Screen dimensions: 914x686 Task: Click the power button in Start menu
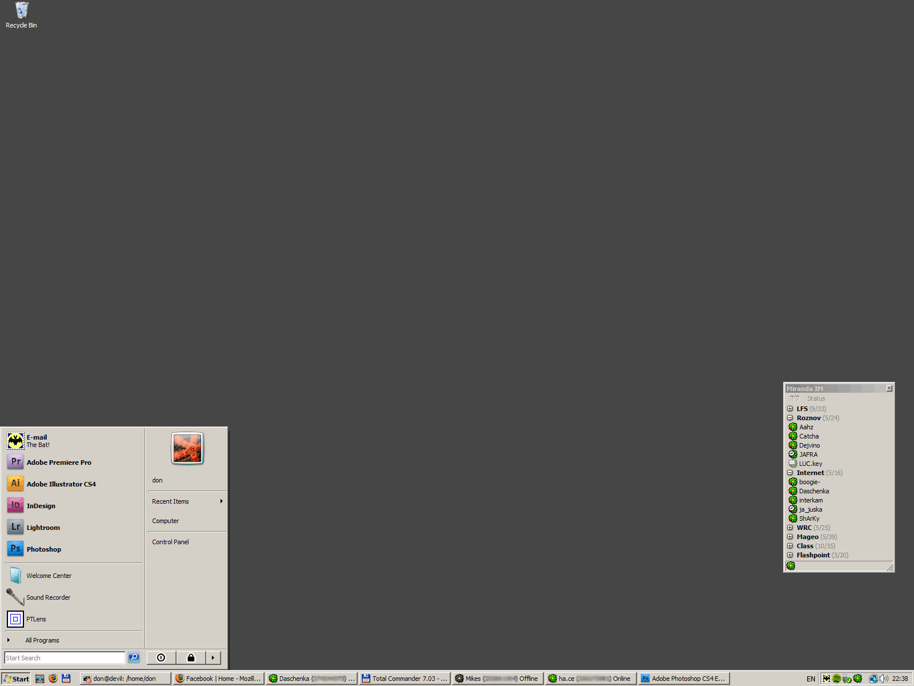tap(161, 657)
